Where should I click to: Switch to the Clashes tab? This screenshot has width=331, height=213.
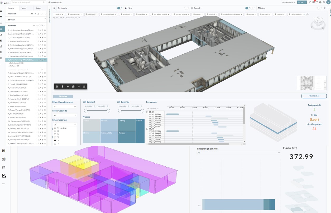coord(39,8)
